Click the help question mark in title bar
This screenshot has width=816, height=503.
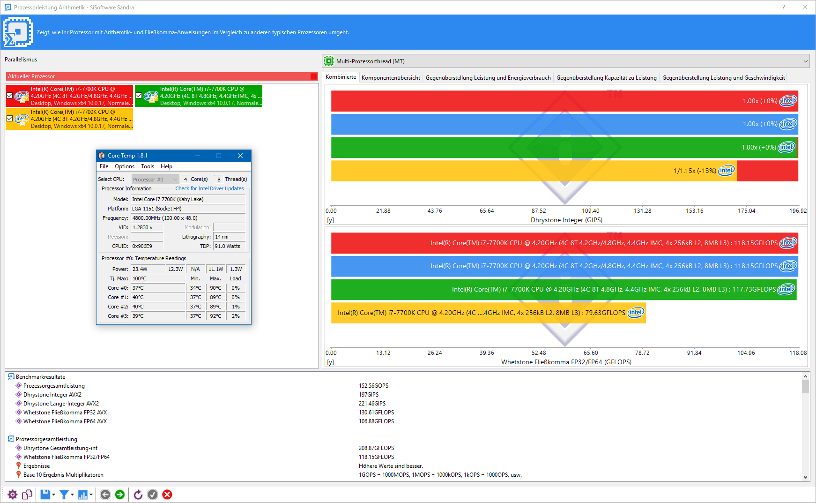[x=784, y=7]
